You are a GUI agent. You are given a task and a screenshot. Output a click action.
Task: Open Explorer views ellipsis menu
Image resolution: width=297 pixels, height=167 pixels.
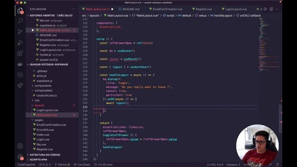point(73,9)
